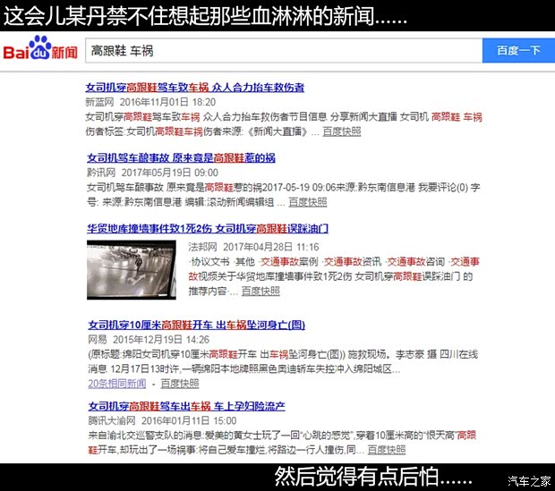Open 百度快照 for the 新蓝网 result
The height and width of the screenshot is (491, 555).
click(342, 131)
